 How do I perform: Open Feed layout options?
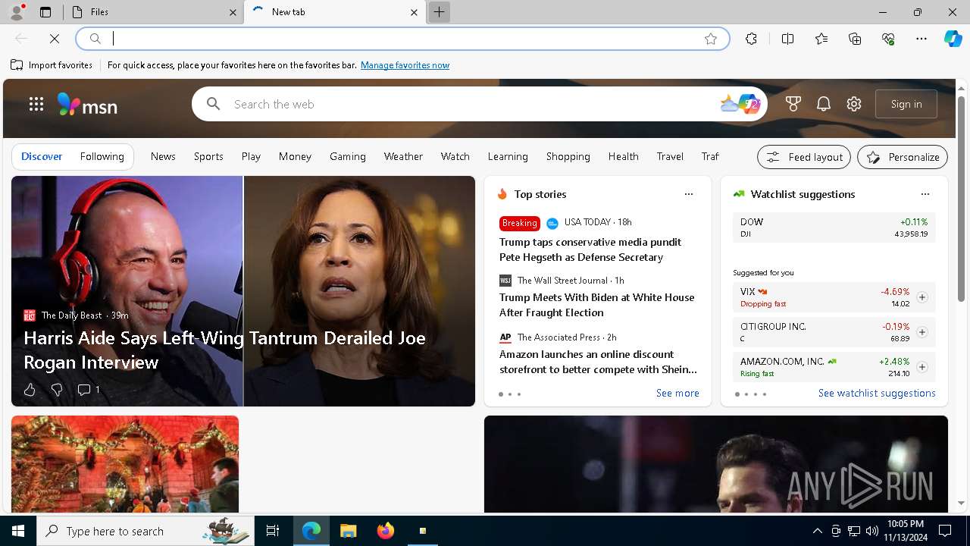pyautogui.click(x=804, y=157)
